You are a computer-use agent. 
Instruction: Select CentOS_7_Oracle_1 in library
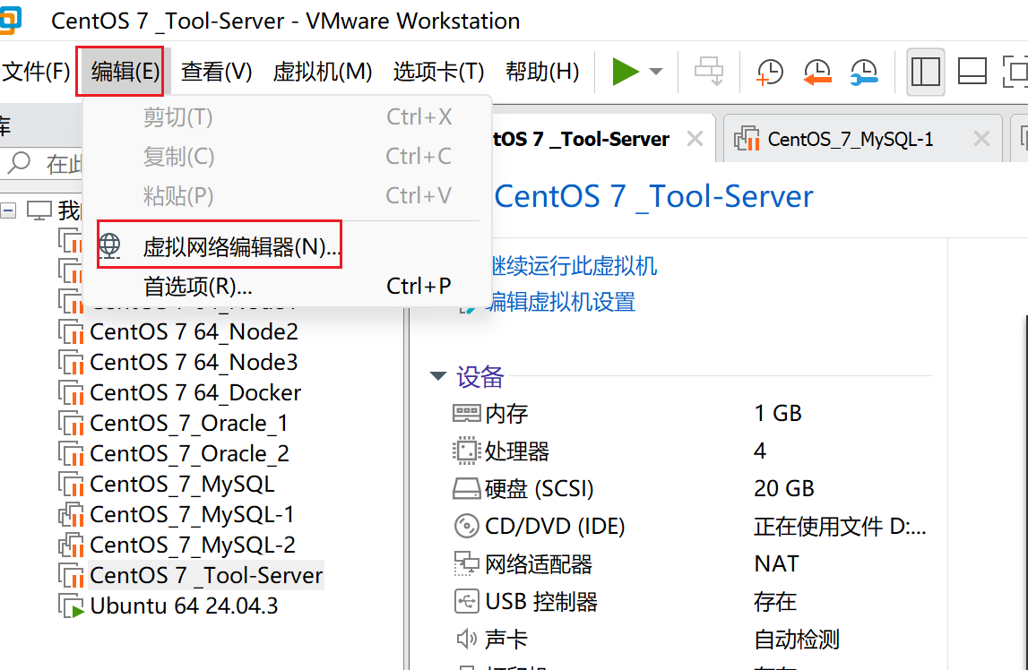[189, 423]
